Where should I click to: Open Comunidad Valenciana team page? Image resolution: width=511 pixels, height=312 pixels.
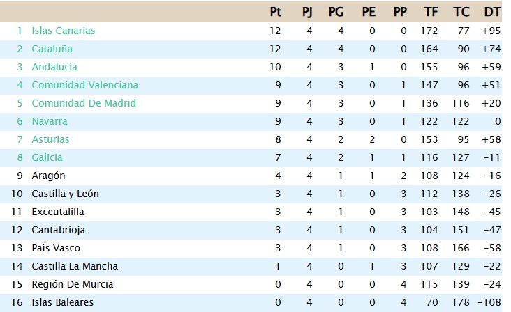(x=84, y=85)
